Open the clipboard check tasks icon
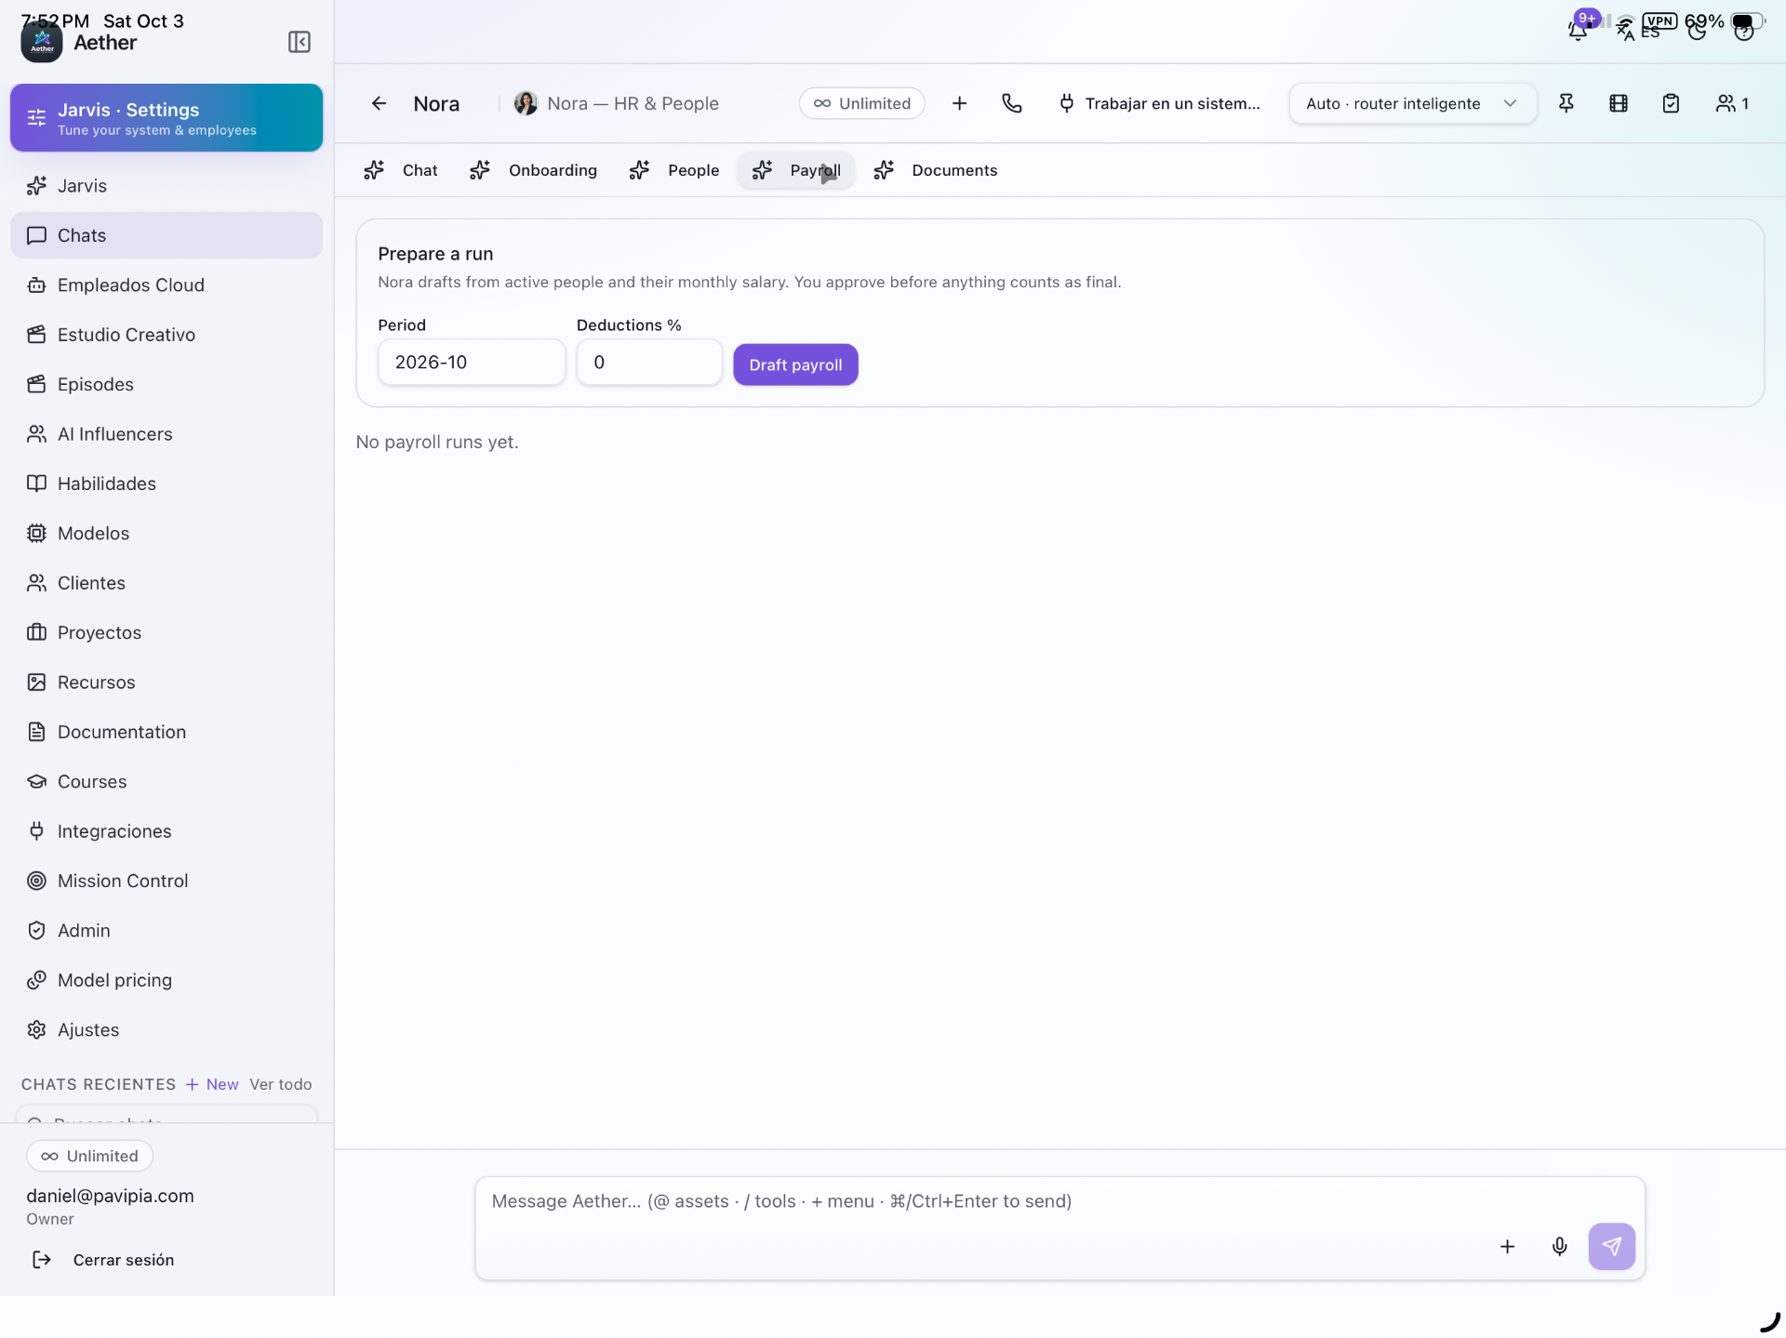 coord(1671,103)
